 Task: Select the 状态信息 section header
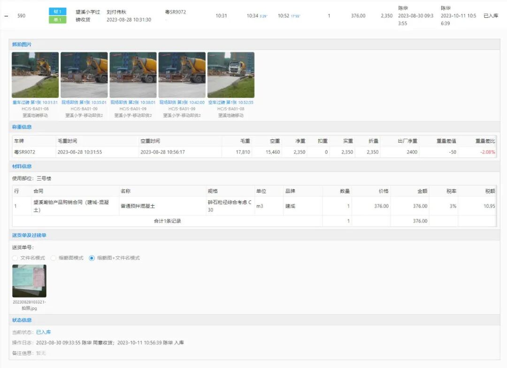click(22, 320)
